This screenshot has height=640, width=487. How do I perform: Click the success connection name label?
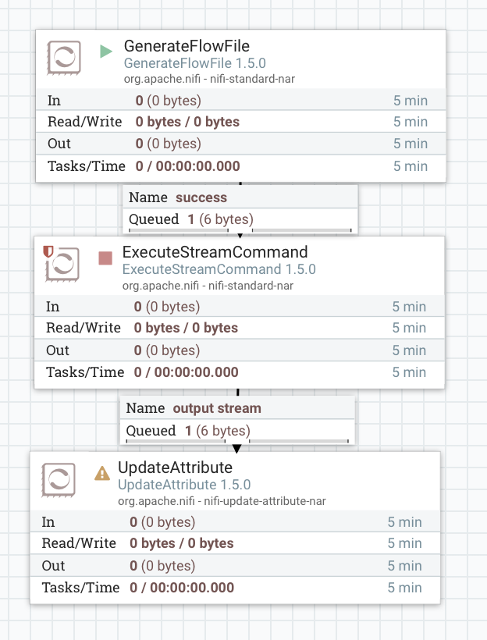pos(201,197)
